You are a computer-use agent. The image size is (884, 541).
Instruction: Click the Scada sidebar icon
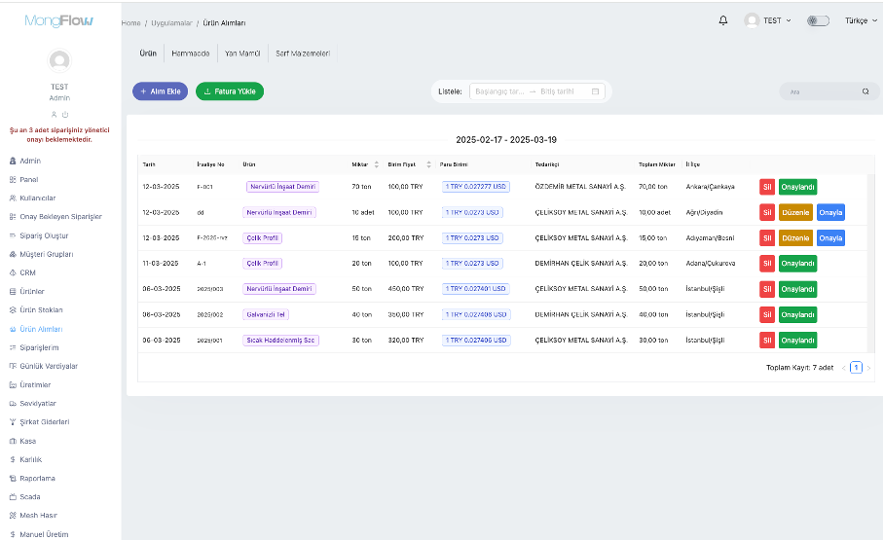pyautogui.click(x=13, y=496)
